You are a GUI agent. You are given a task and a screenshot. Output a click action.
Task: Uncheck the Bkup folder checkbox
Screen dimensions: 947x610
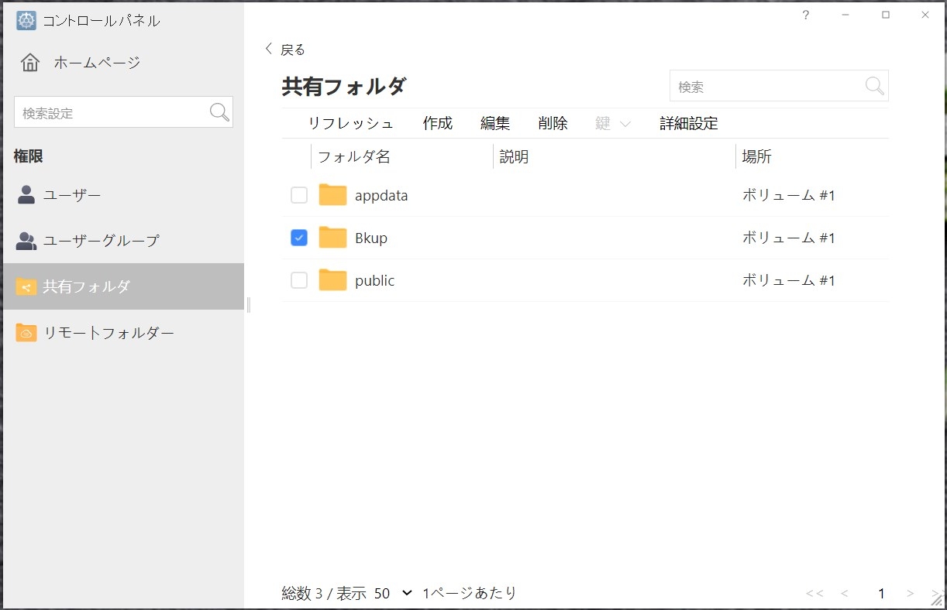click(x=299, y=238)
